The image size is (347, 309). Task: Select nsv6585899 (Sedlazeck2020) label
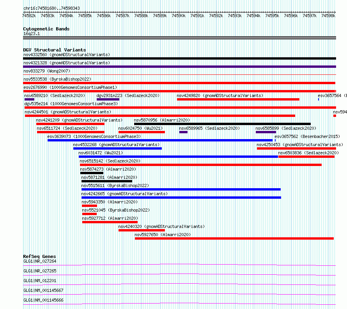tap(286, 128)
